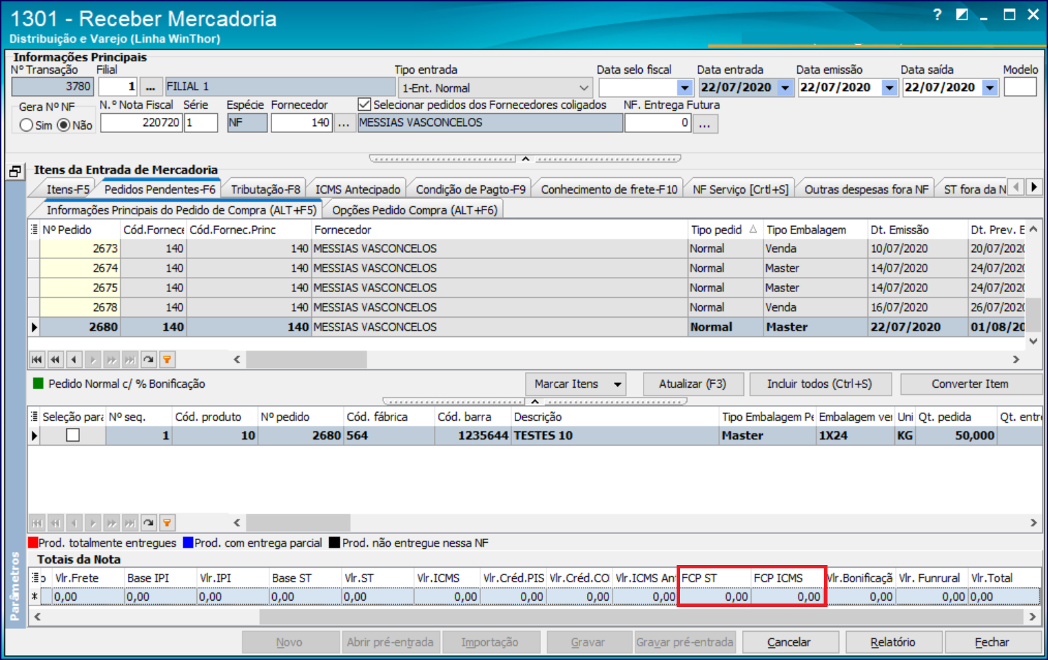This screenshot has width=1048, height=660.
Task: Click last record icon in items grid navigator
Action: click(x=130, y=523)
